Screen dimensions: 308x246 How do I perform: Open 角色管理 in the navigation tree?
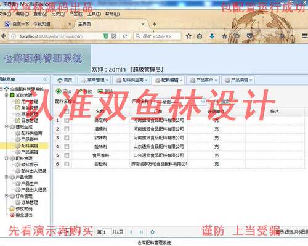pos(30,108)
